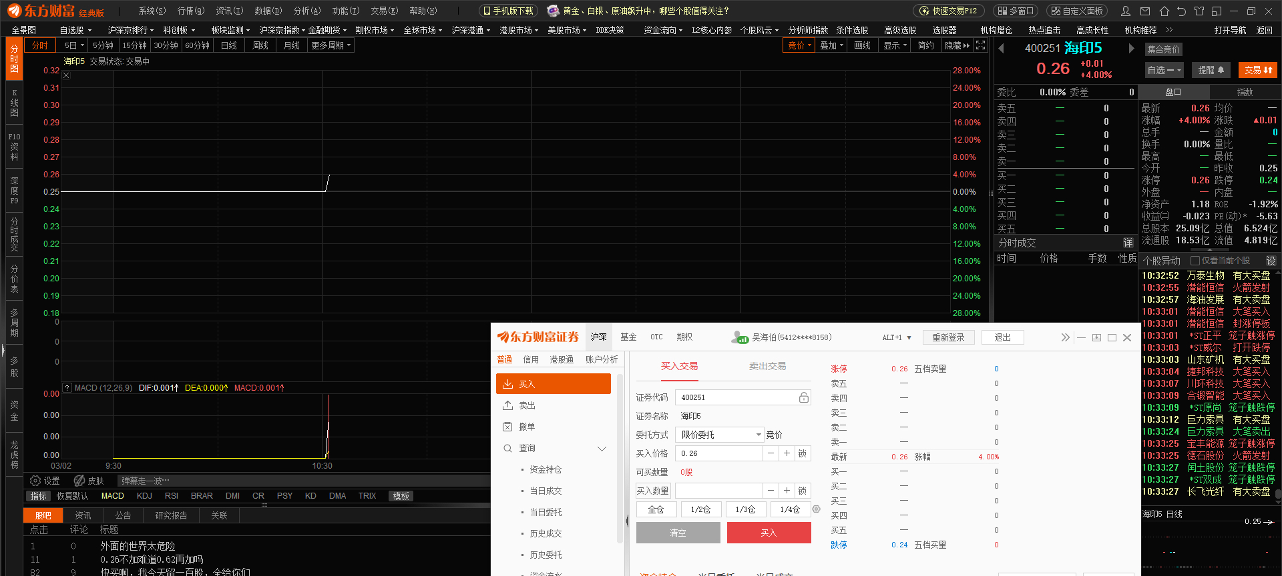Click the 提醒 bell reminder button
Viewport: 1282px width, 576px height.
tap(1211, 70)
